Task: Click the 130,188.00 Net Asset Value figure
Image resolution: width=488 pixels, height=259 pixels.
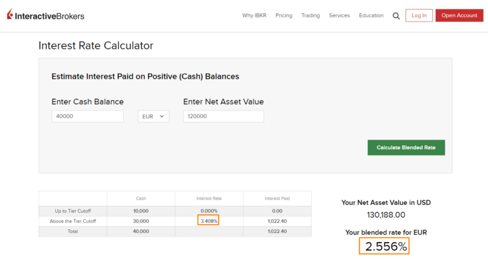Action: (x=386, y=215)
